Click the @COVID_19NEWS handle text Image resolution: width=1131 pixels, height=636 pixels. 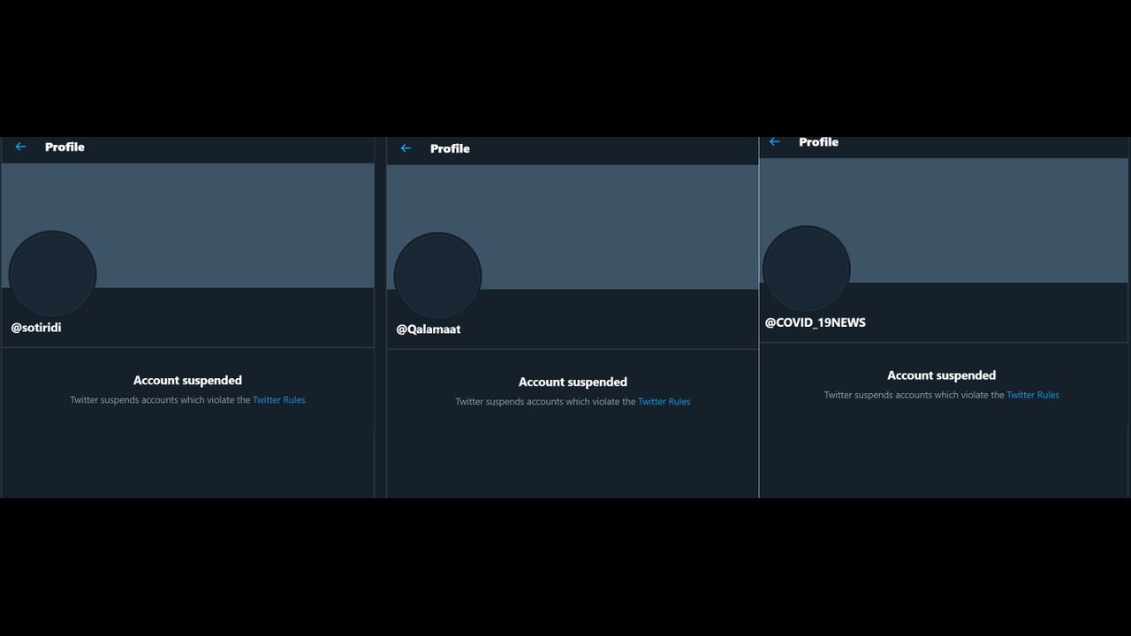click(815, 322)
